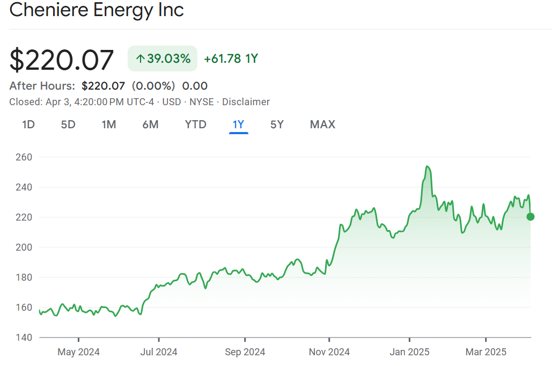
Task: Click the 260 y-axis label
Action: coord(24,157)
